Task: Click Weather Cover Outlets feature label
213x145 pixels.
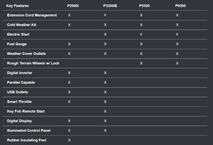Action: [x=26, y=53]
